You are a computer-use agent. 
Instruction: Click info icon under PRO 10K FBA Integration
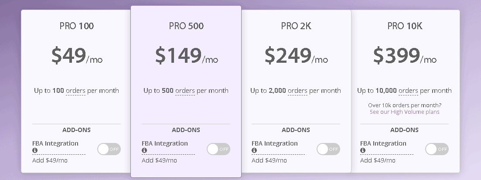point(362,150)
